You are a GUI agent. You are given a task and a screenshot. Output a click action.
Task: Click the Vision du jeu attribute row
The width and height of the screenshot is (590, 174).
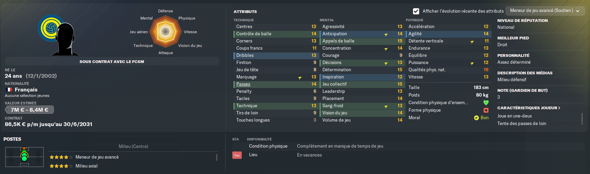362,113
